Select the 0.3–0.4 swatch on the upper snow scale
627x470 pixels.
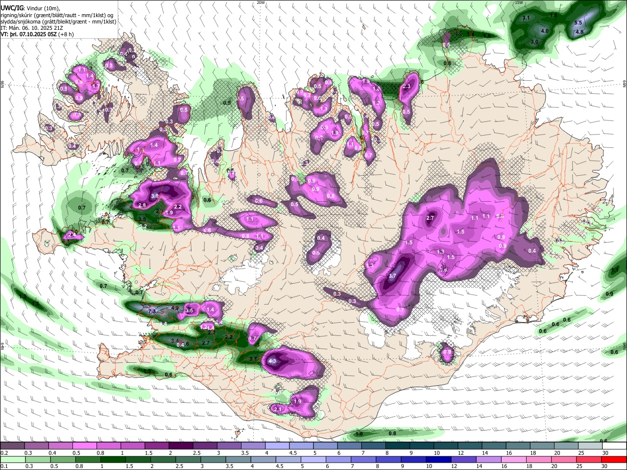click(36, 446)
